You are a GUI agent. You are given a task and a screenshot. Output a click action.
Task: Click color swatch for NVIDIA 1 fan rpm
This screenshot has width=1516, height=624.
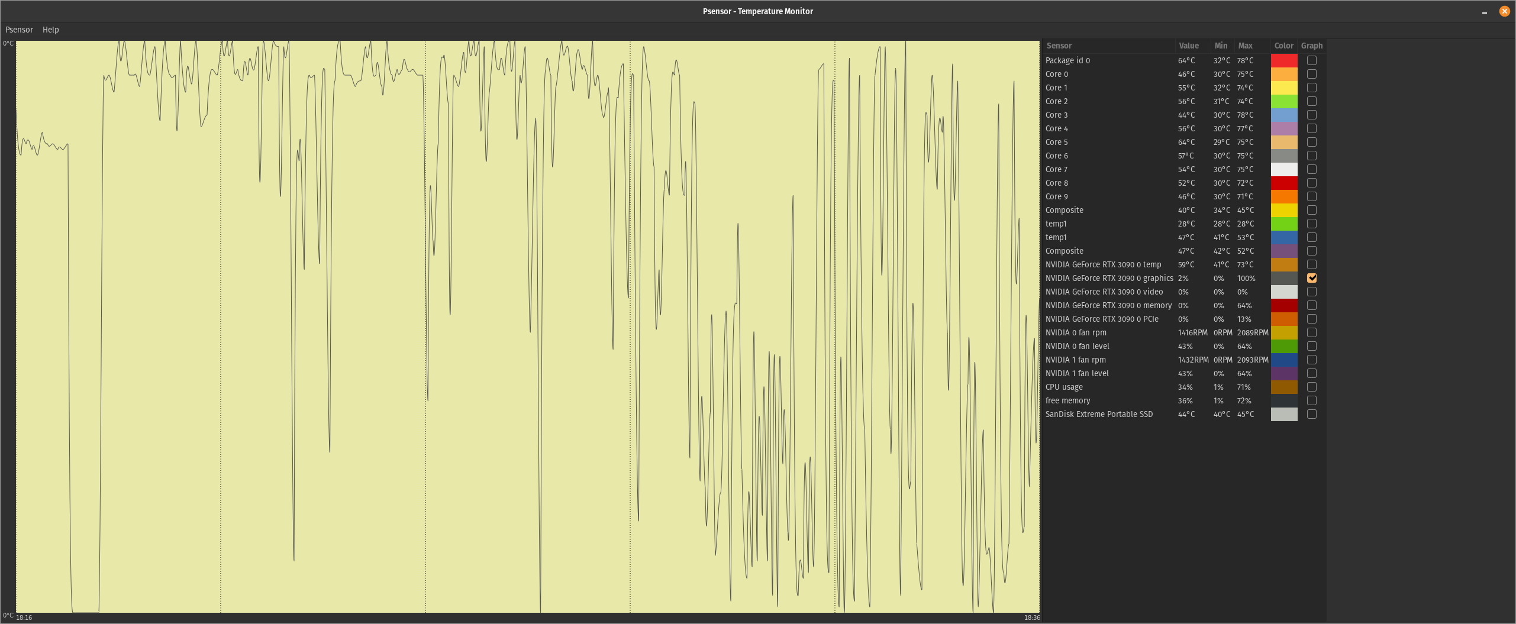(1284, 360)
